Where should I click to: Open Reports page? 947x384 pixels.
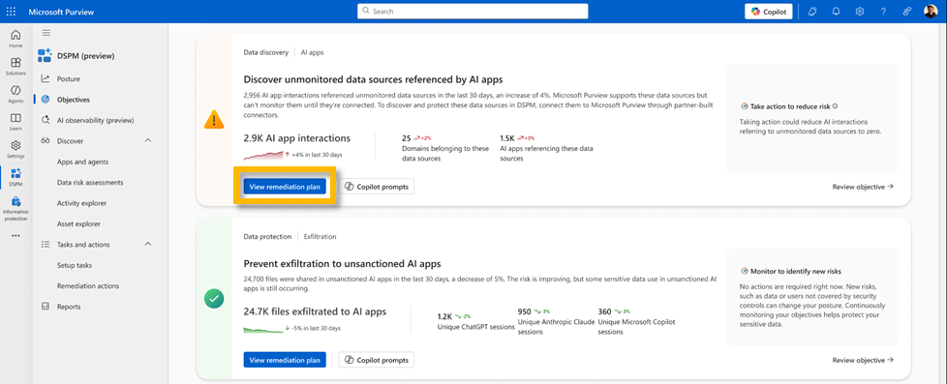[x=68, y=307]
